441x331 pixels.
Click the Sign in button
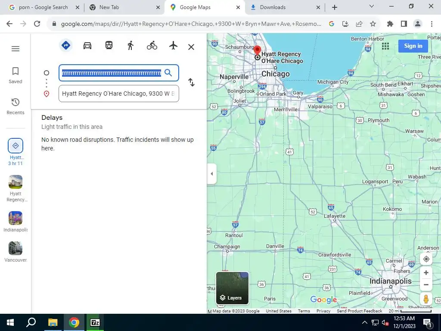click(x=413, y=46)
